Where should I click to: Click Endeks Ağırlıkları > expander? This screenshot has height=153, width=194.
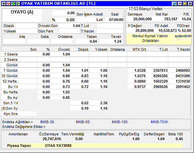(x=18, y=122)
